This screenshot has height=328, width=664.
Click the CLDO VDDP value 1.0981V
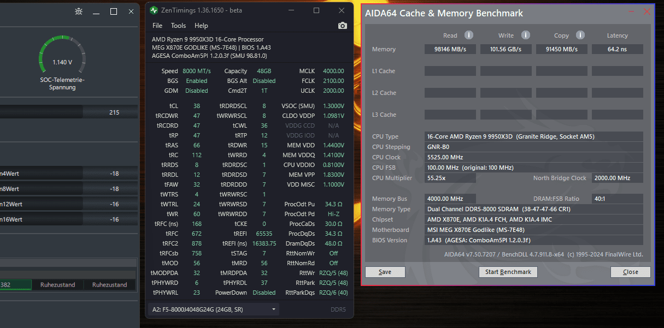(x=333, y=116)
